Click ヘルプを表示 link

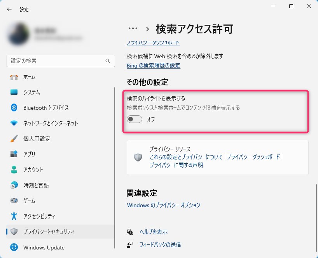coord(154,232)
